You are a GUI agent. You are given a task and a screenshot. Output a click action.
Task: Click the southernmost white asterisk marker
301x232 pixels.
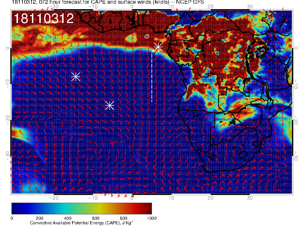110,105
